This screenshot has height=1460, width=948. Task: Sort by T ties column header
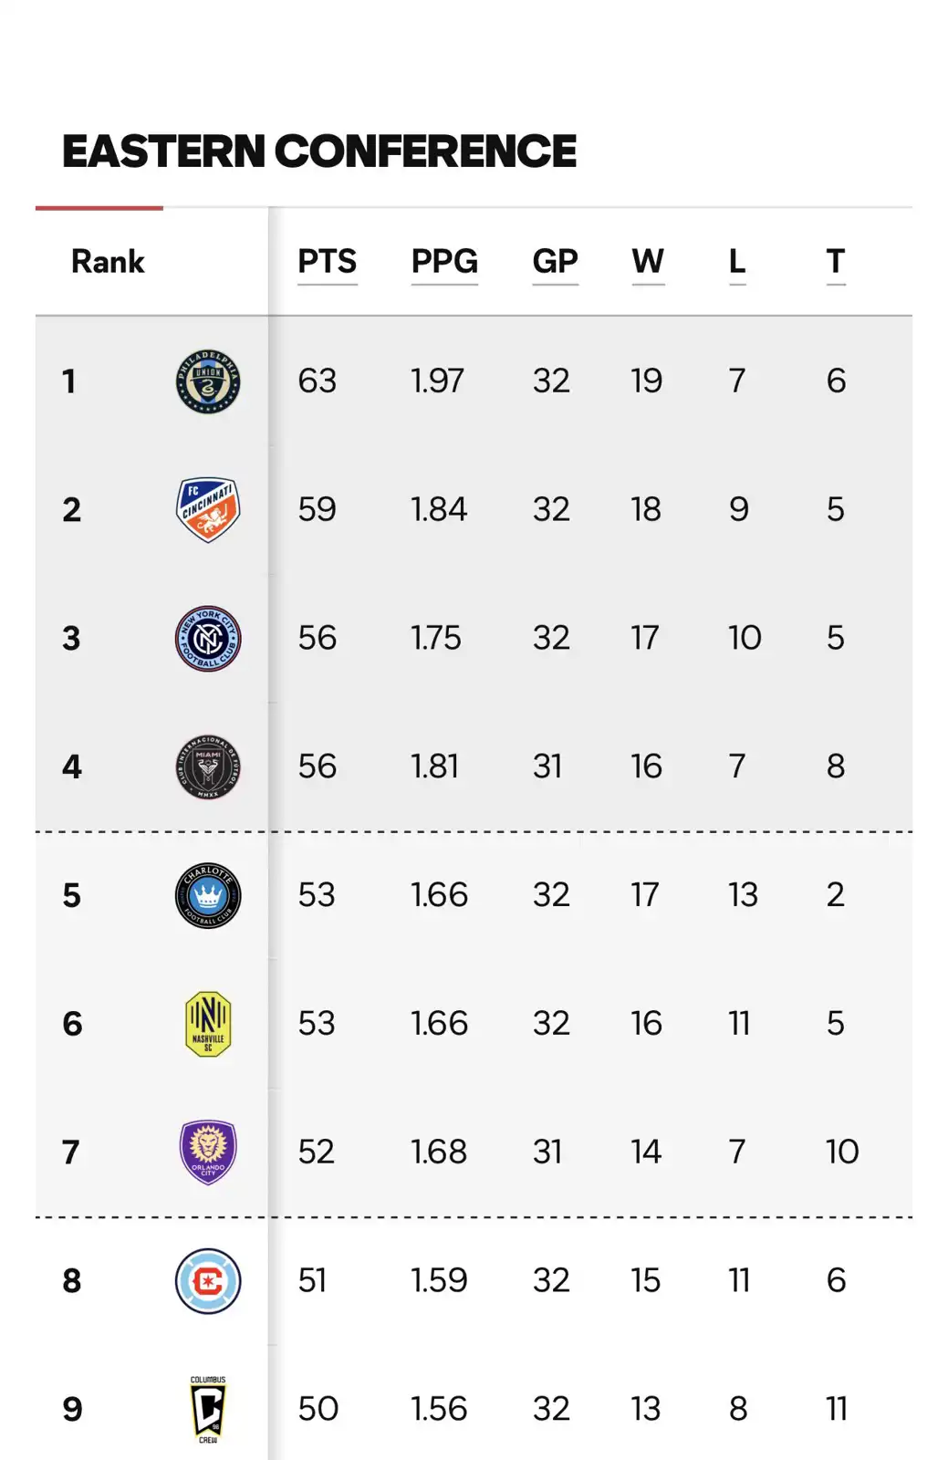point(836,262)
